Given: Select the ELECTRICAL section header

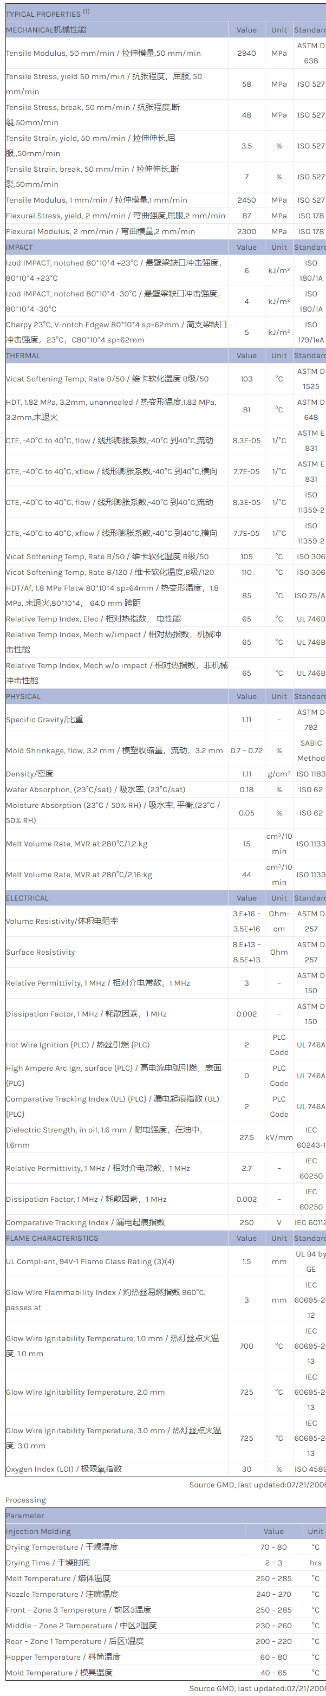Looking at the screenshot, I should click(28, 897).
